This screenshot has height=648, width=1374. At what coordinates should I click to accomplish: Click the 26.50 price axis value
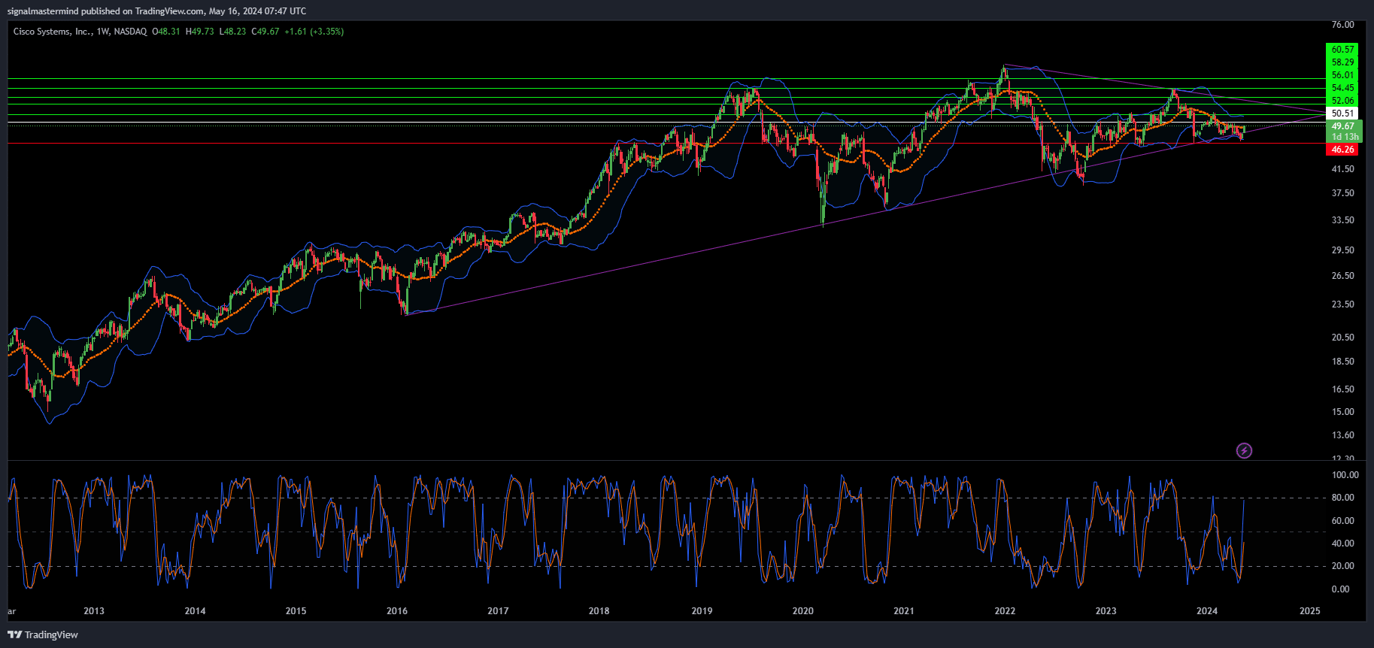click(1342, 276)
